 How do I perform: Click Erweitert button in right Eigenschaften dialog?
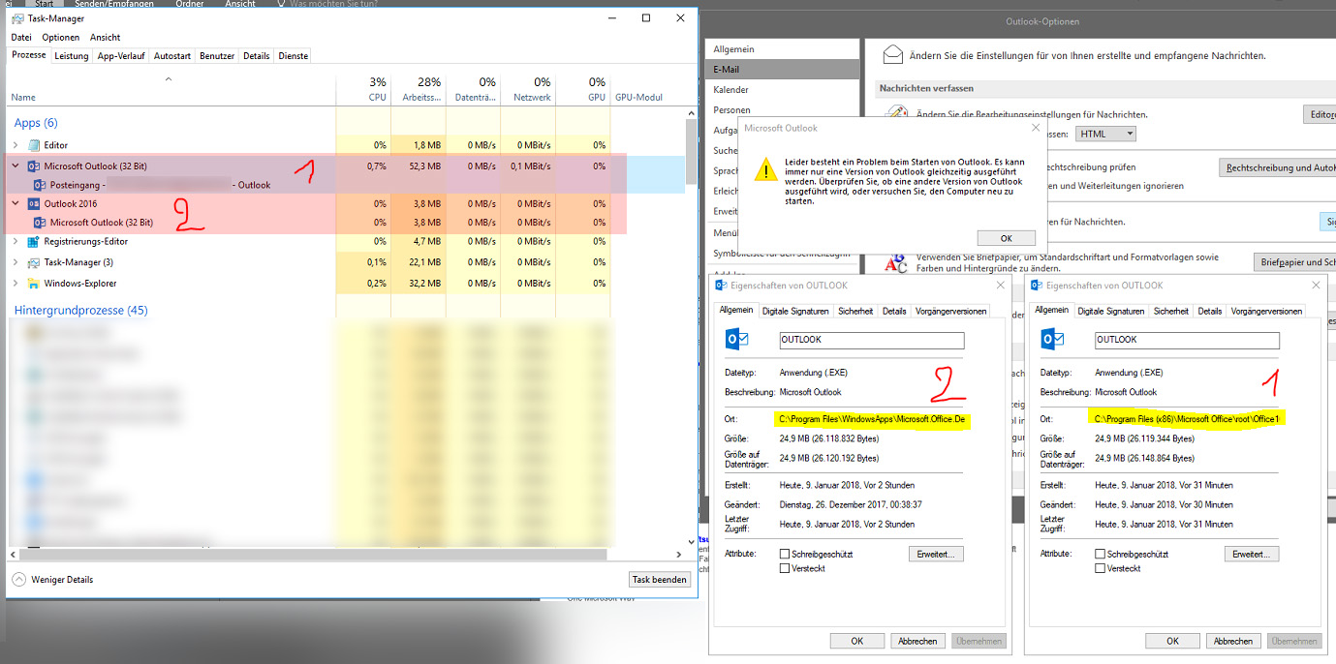pos(1251,554)
